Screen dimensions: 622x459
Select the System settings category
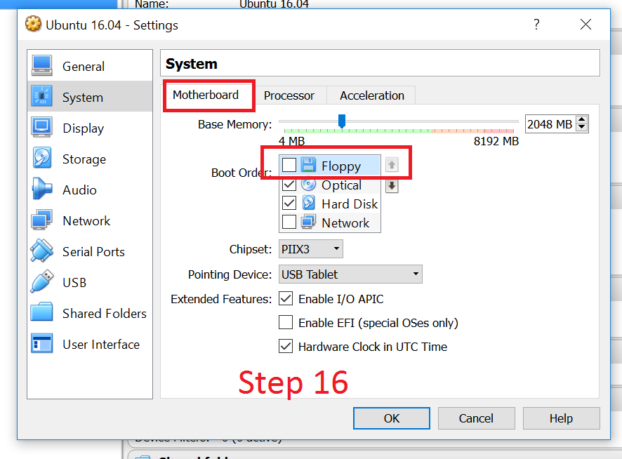(90, 97)
